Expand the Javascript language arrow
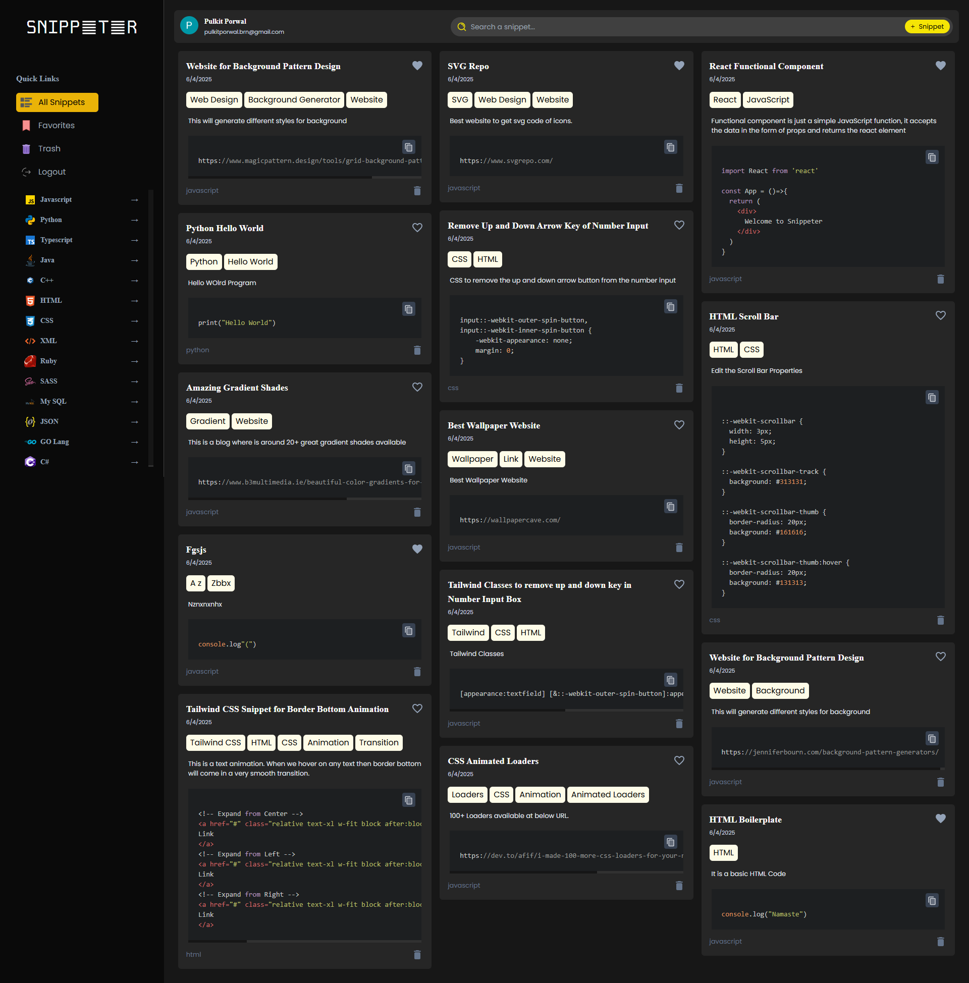Image resolution: width=969 pixels, height=983 pixels. pos(134,200)
